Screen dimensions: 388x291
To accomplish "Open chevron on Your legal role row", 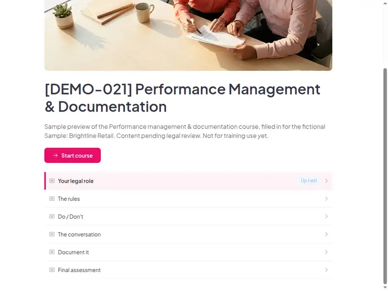I will [x=326, y=181].
